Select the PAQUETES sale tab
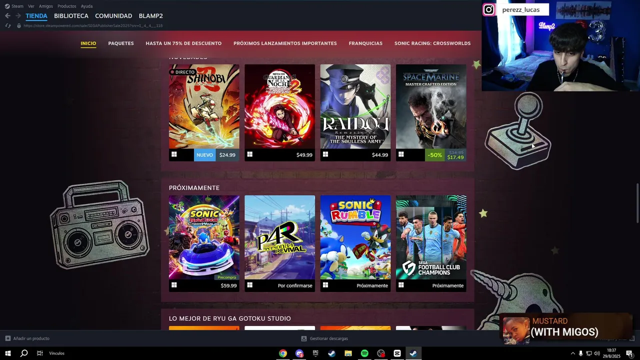This screenshot has height=360, width=640. (x=121, y=43)
